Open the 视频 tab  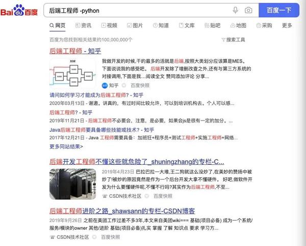(x=109, y=25)
